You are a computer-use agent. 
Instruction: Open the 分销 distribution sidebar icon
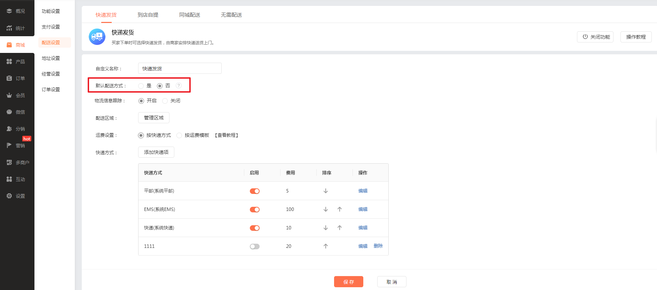pos(9,129)
